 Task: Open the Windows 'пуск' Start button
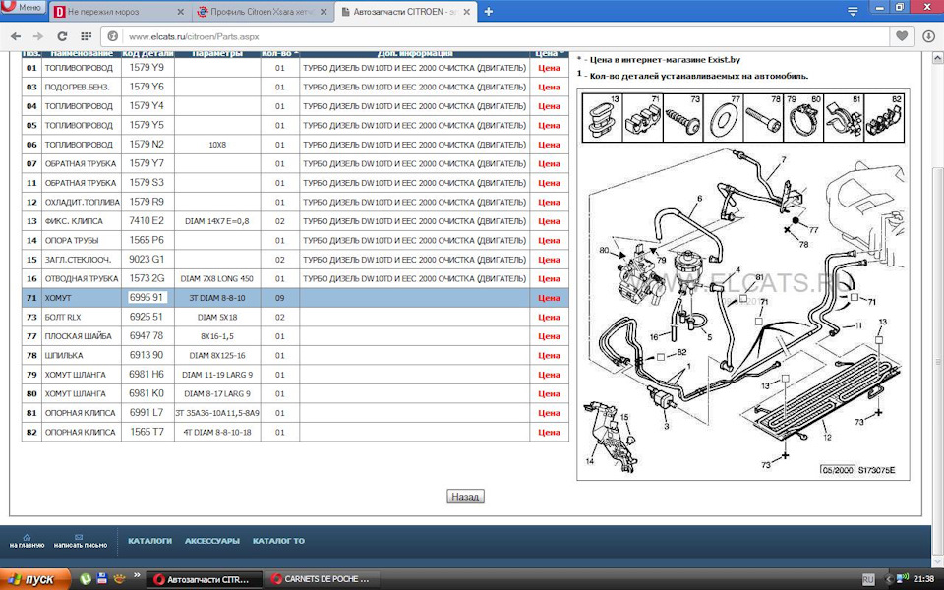35,579
